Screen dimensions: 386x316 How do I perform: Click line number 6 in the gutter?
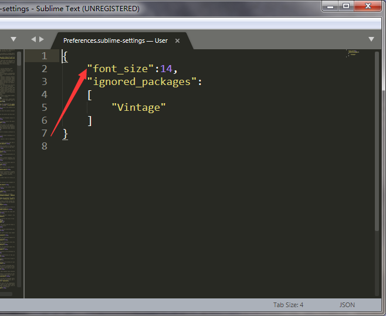tap(45, 120)
